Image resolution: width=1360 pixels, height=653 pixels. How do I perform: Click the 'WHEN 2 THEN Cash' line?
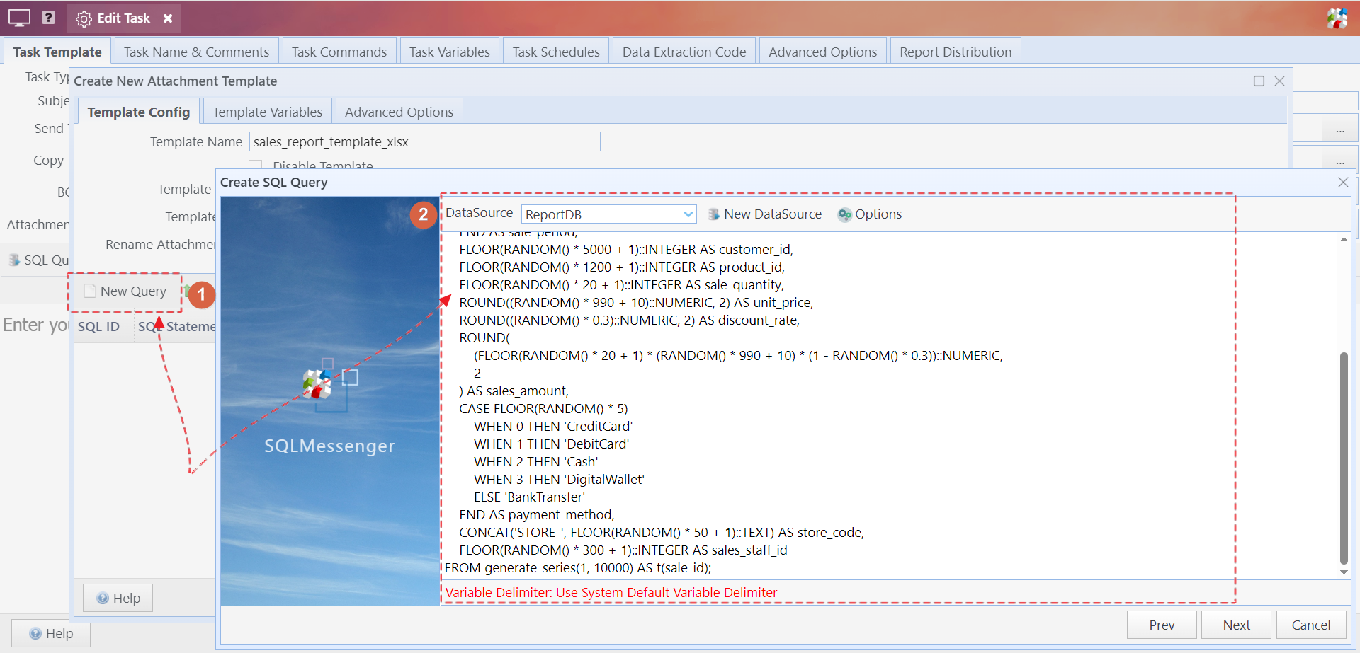[x=535, y=462]
